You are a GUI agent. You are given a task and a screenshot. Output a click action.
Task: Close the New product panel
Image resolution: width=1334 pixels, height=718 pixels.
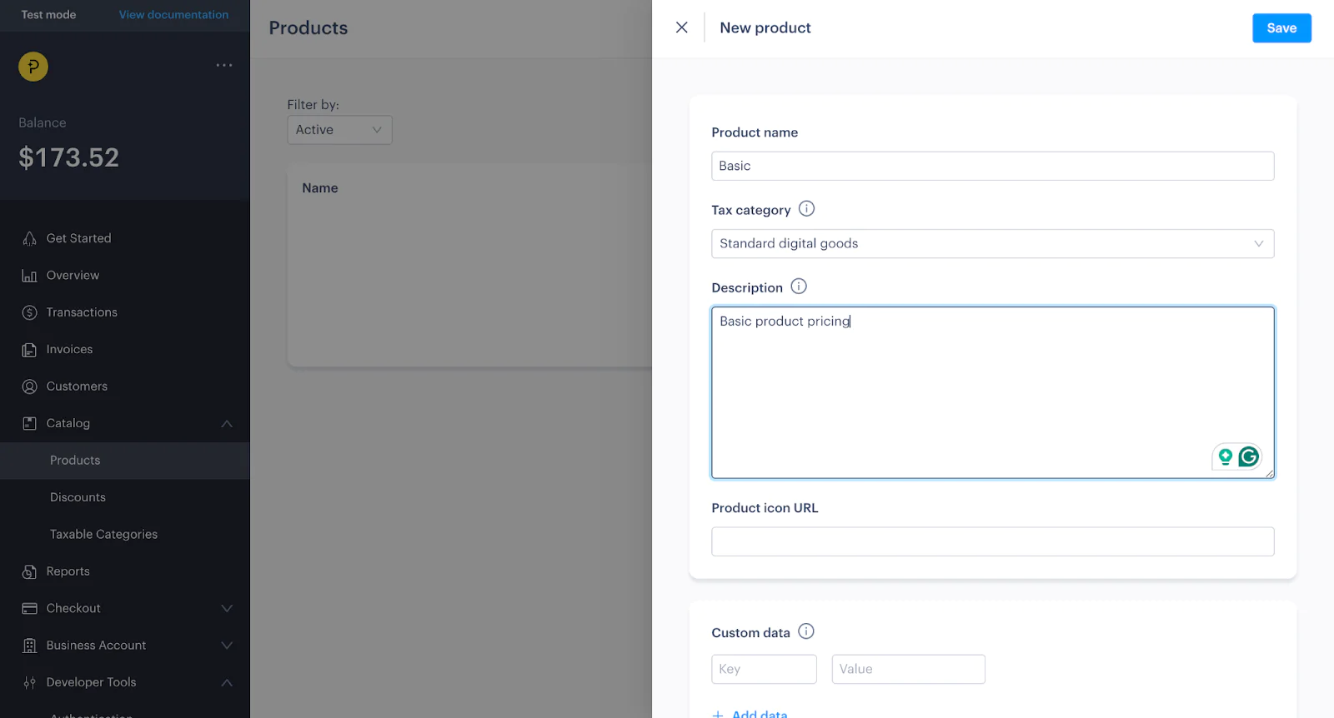681,27
